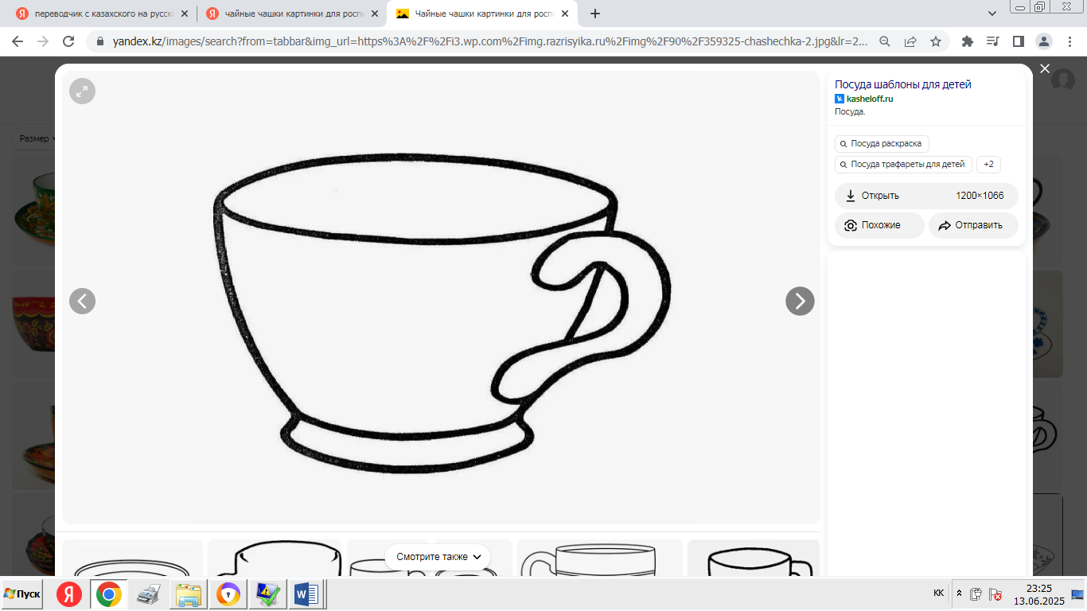1087x611 pixels.
Task: Open Chrome side panel
Action: click(x=1018, y=41)
